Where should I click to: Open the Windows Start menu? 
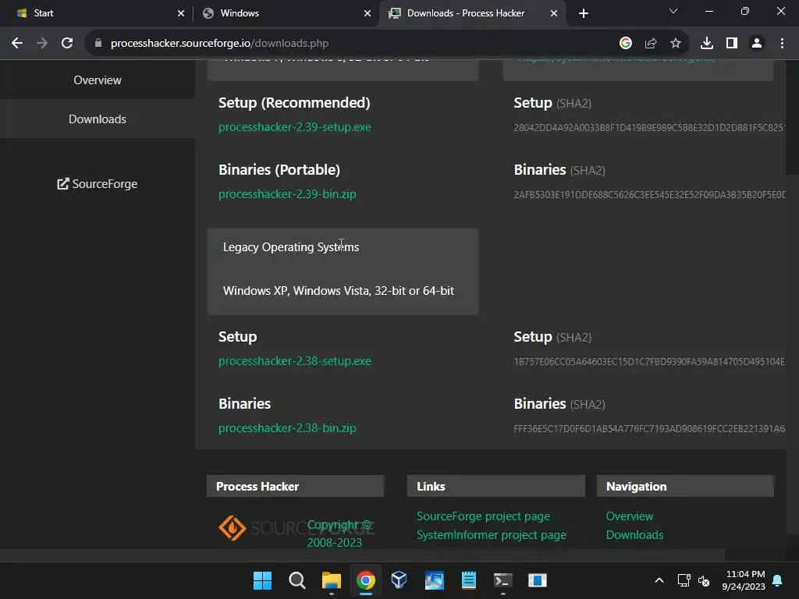click(262, 580)
